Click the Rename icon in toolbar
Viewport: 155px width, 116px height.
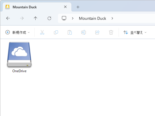tap(84, 32)
